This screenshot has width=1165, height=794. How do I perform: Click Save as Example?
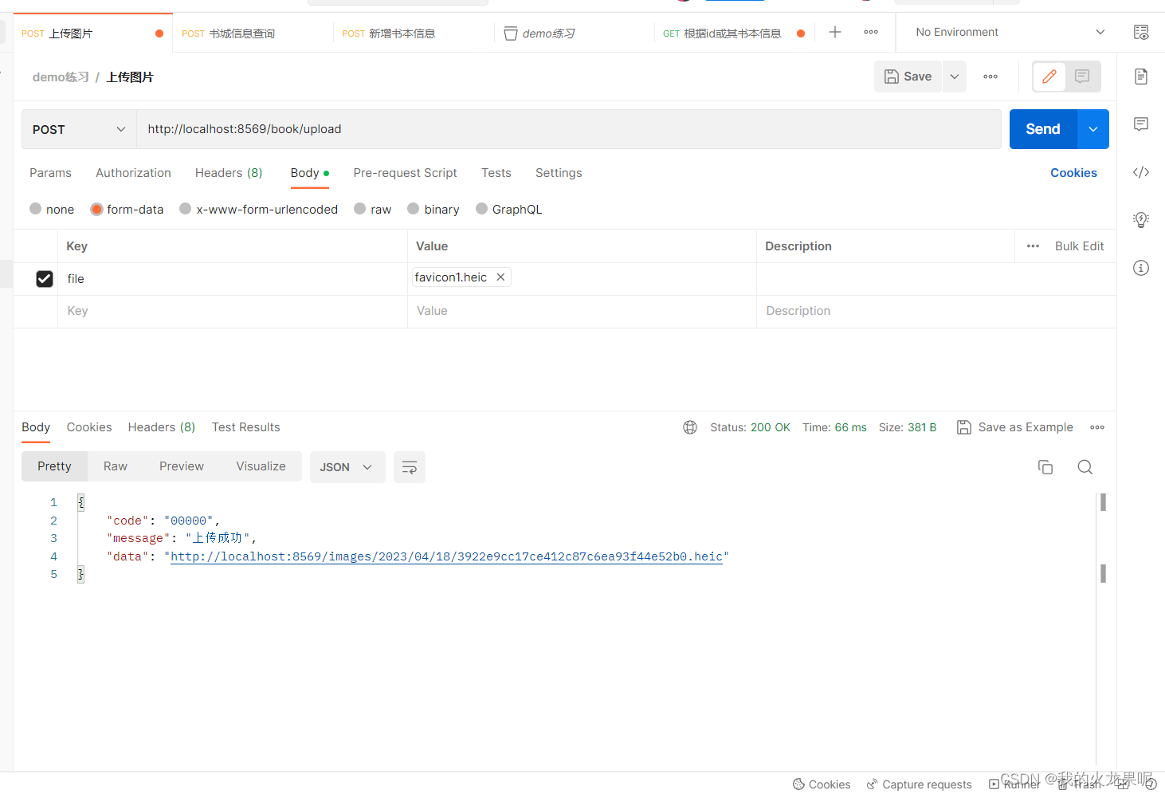[1015, 427]
